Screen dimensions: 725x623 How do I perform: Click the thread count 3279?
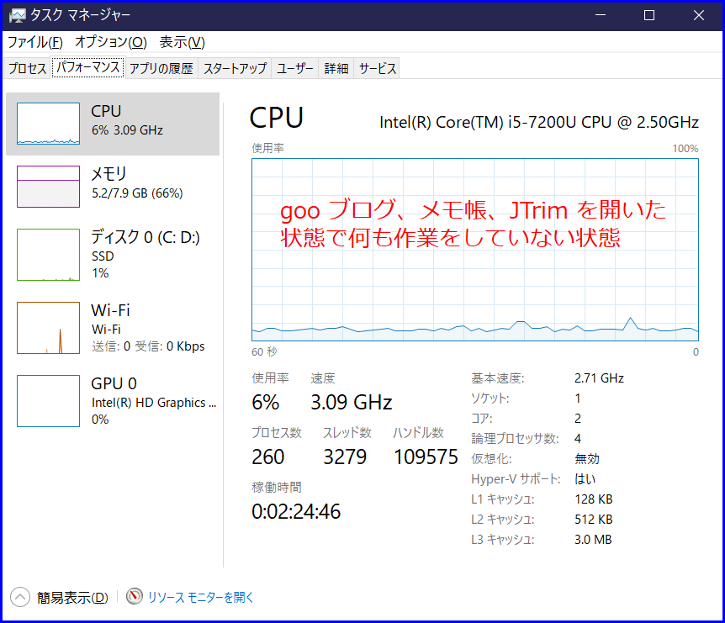click(x=345, y=457)
